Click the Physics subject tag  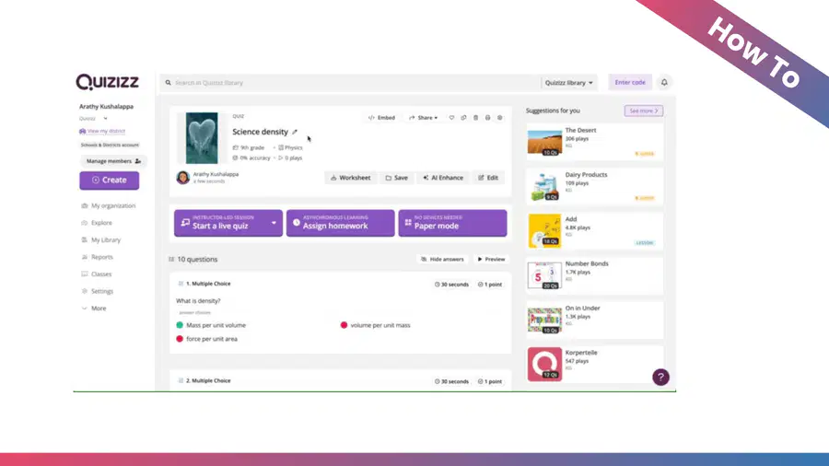coord(290,148)
